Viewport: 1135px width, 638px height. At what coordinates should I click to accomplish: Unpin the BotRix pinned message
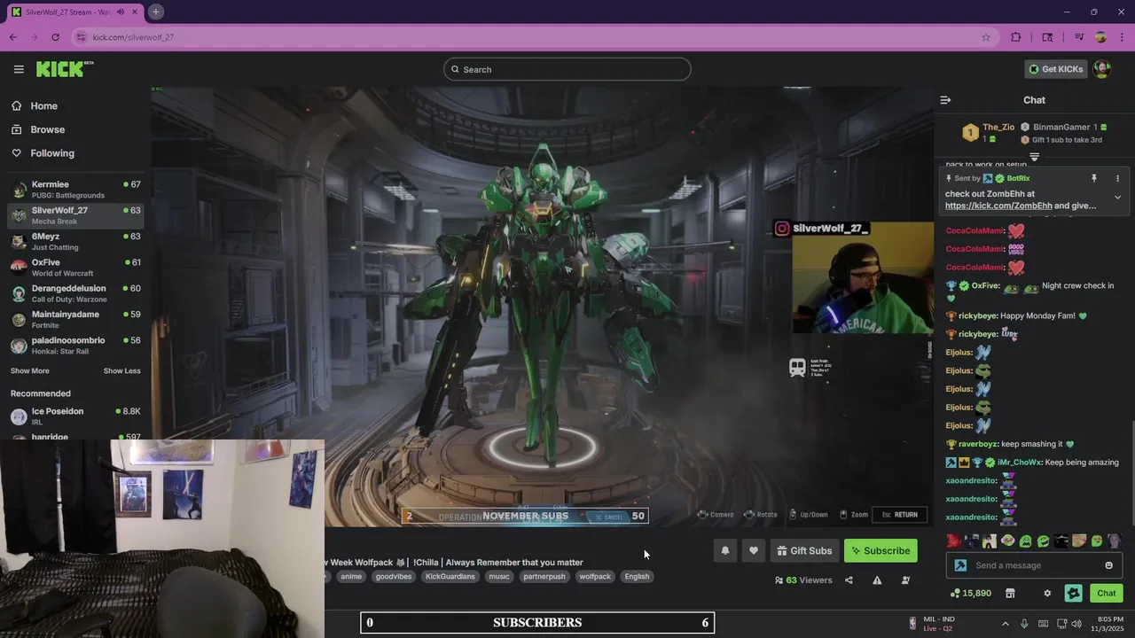(1093, 178)
